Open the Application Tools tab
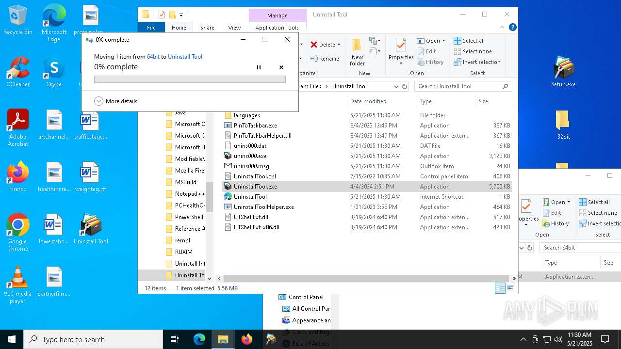This screenshot has height=349, width=621. (277, 28)
